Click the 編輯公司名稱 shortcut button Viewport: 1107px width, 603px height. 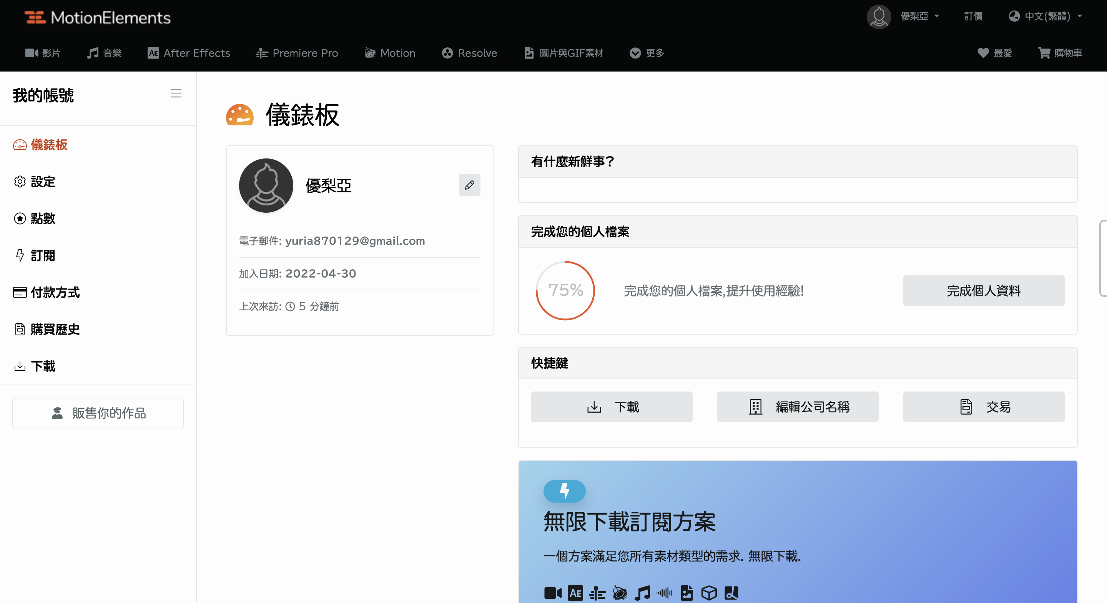798,407
